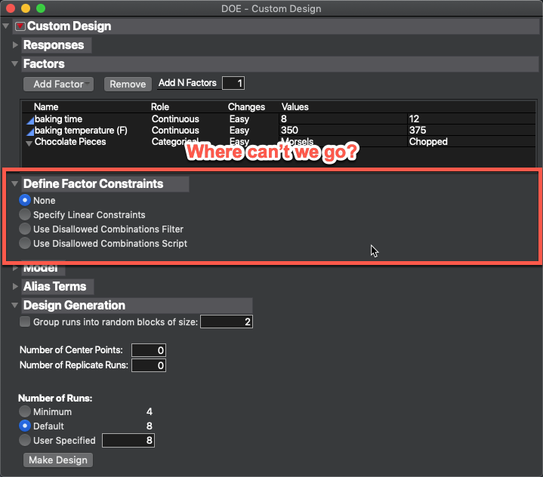543x477 pixels.
Task: Edit the Add N Factors count field
Action: [233, 83]
